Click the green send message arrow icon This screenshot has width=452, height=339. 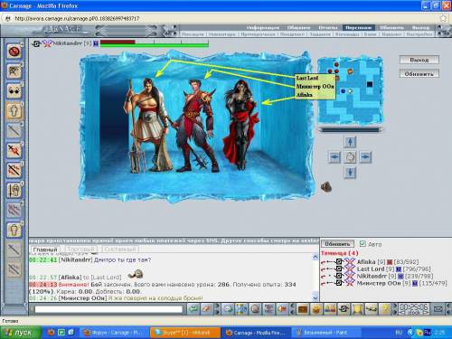[193, 309]
